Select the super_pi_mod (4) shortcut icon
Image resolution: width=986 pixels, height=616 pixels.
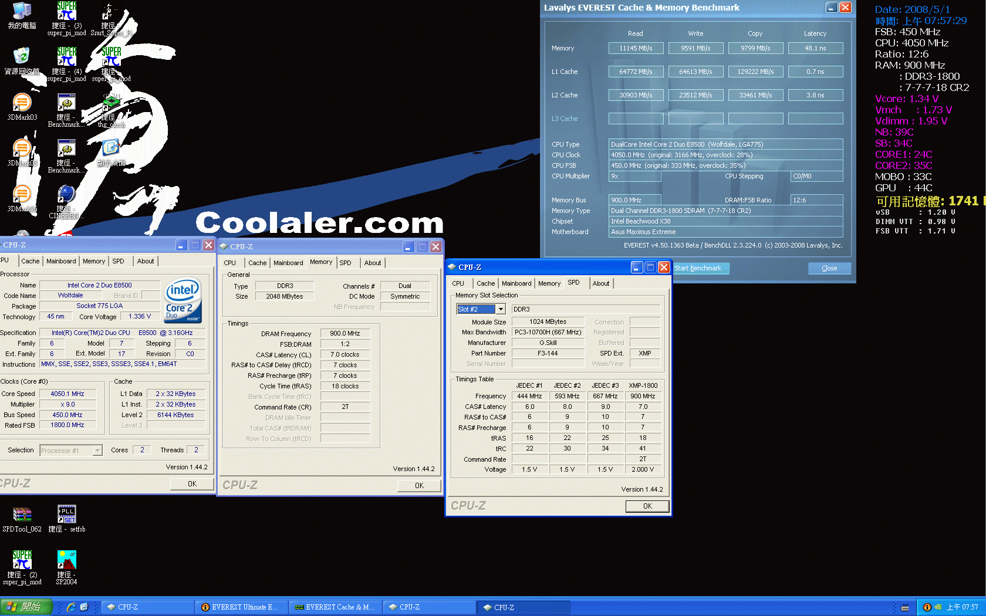click(66, 65)
